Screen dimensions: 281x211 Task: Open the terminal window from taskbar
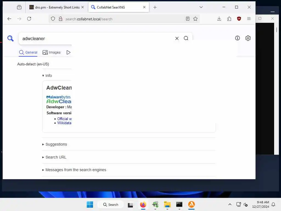pyautogui.click(x=179, y=204)
